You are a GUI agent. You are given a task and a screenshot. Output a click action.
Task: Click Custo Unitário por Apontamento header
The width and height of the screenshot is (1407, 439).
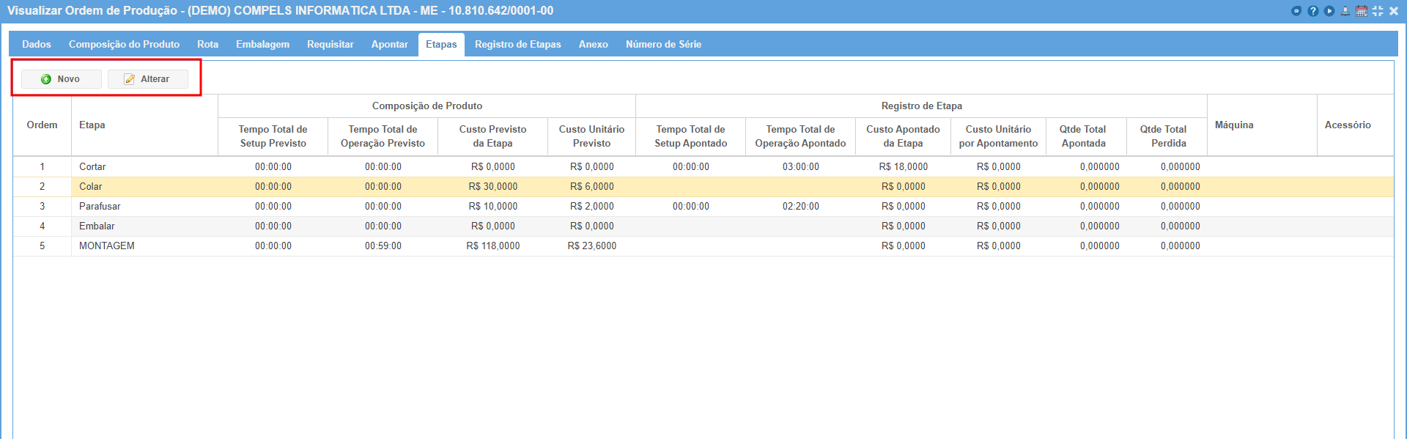pyautogui.click(x=998, y=136)
